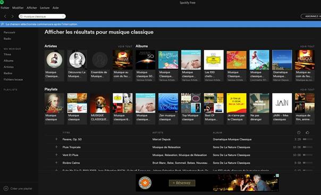Select the Rivière Calme track title
321x195 pixels.
(x=71, y=163)
